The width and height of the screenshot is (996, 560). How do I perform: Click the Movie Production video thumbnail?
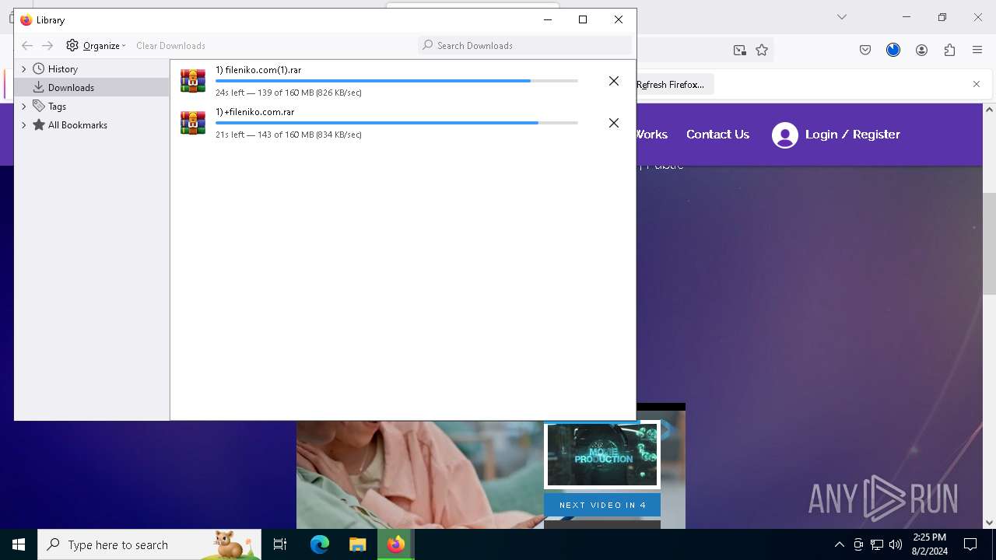tap(602, 455)
